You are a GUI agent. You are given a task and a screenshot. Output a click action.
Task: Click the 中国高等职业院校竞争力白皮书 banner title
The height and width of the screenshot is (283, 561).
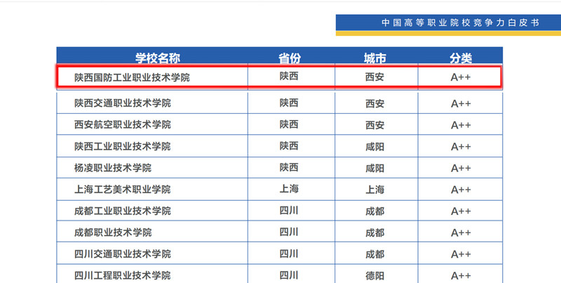coord(459,22)
